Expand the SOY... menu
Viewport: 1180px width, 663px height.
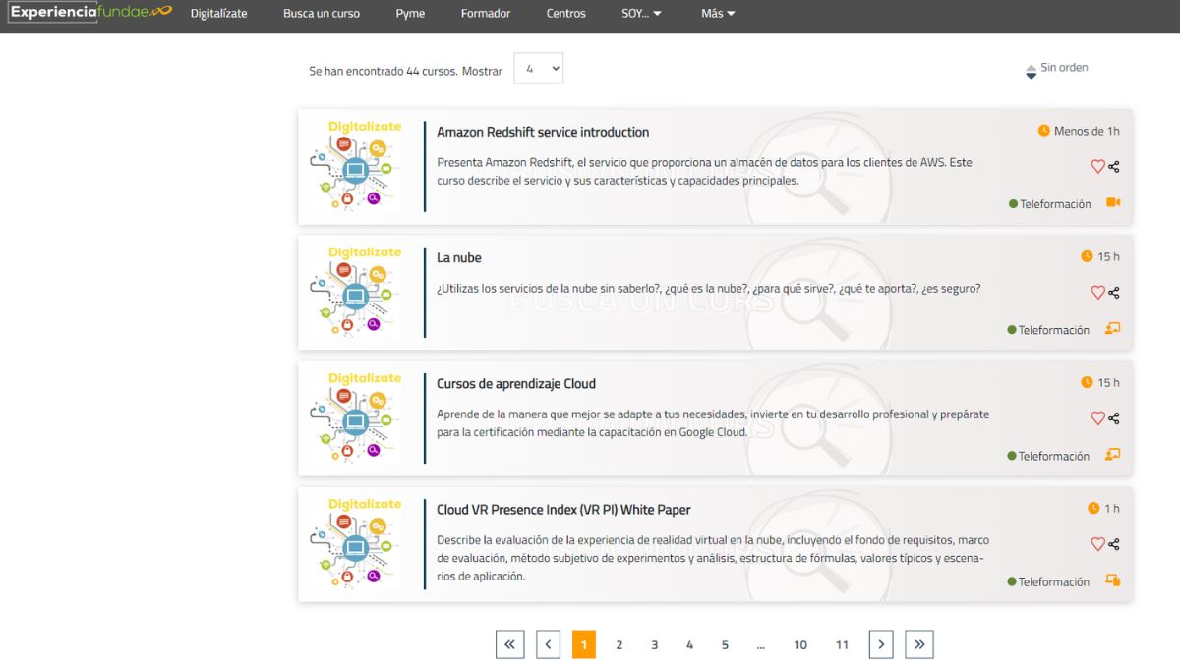pyautogui.click(x=642, y=14)
